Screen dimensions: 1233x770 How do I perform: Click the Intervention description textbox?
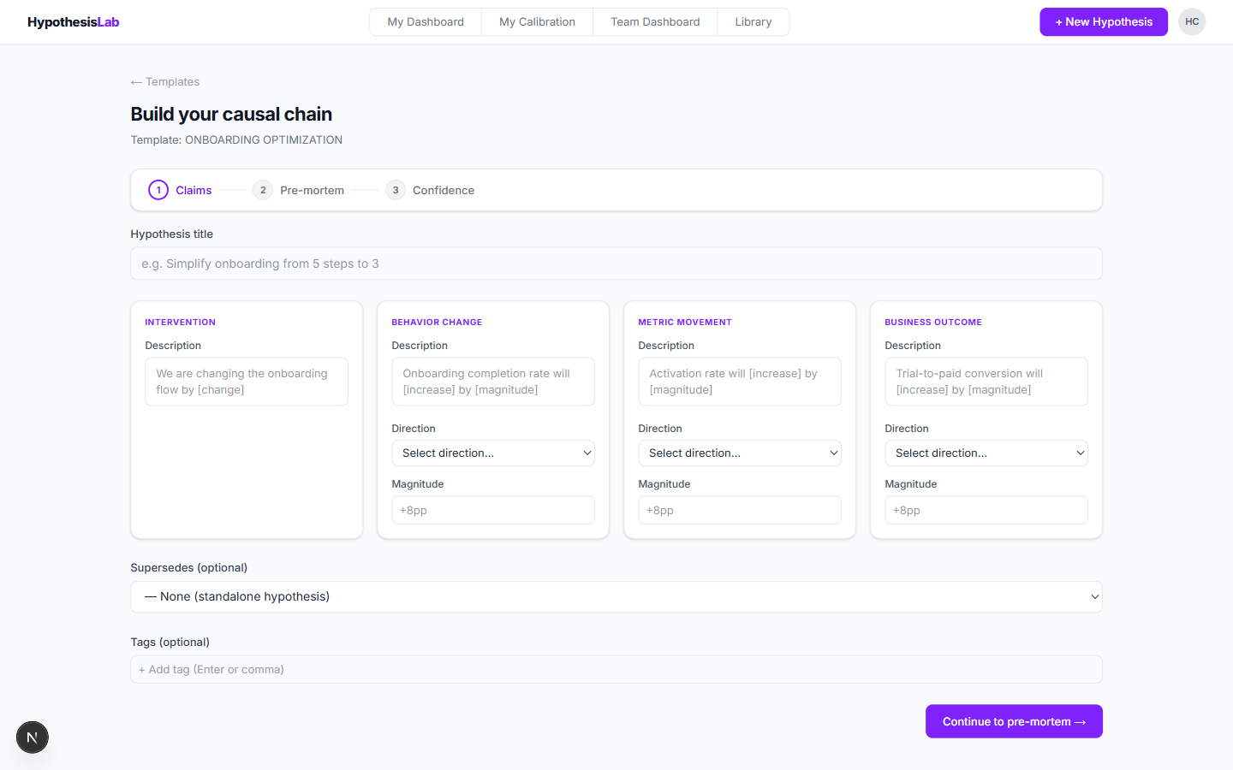pyautogui.click(x=247, y=382)
